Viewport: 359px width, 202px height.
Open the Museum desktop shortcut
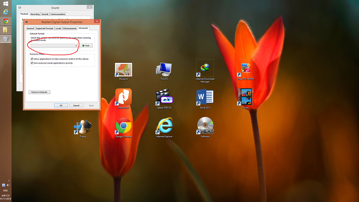pos(123,71)
